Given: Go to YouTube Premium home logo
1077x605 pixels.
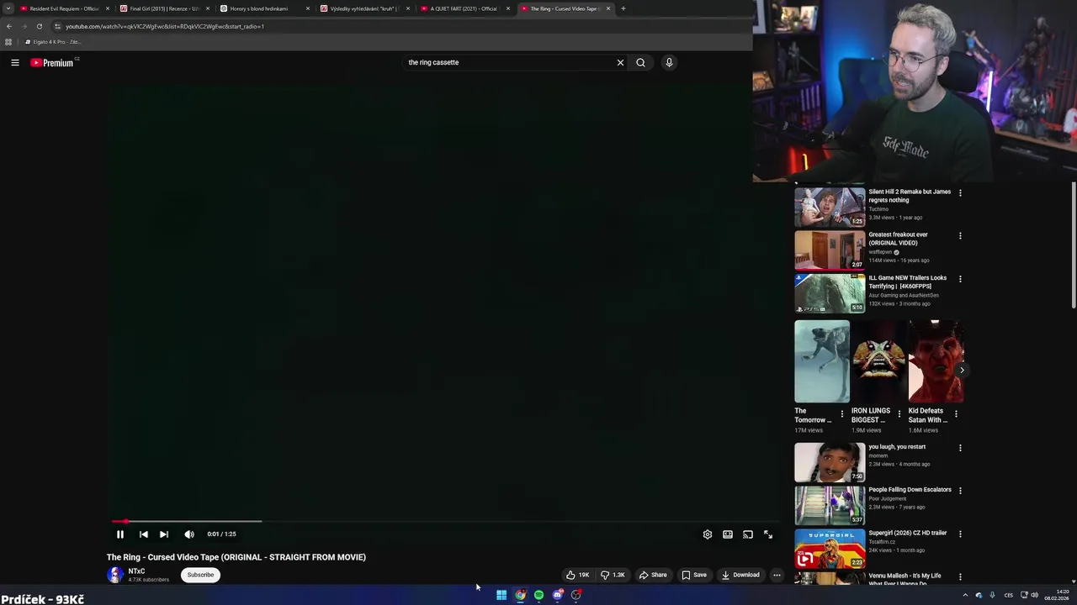Looking at the screenshot, I should [x=52, y=62].
